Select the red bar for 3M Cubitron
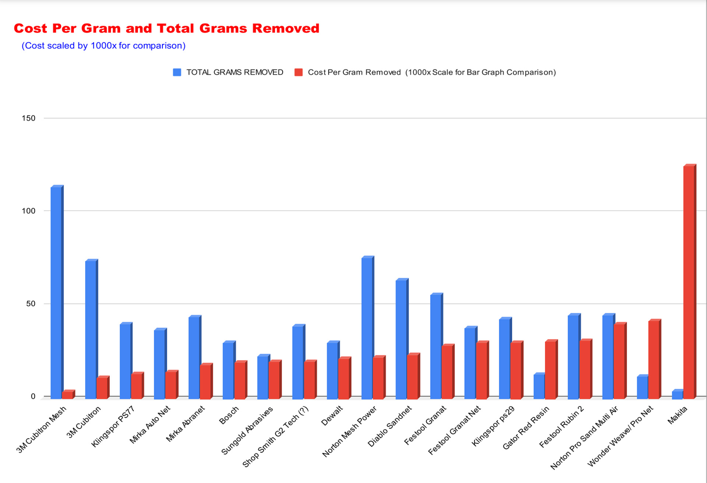The width and height of the screenshot is (707, 483). 103,388
